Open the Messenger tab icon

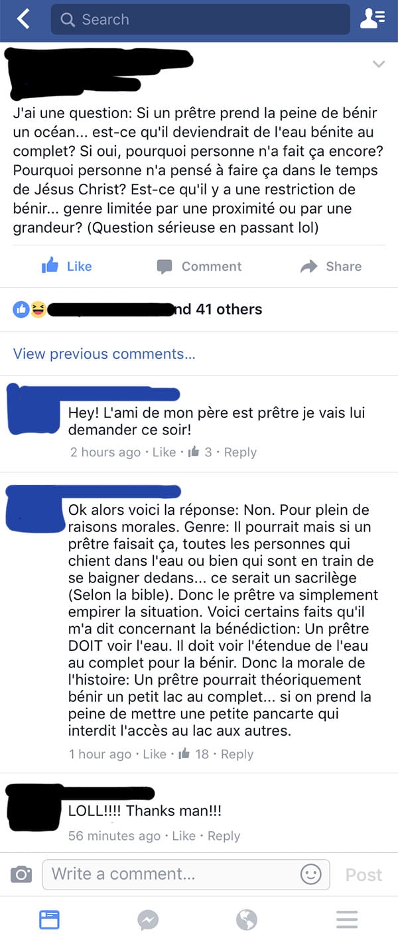(148, 919)
